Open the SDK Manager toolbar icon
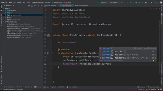Screen dimensions: 163x91 click(152, 3)
